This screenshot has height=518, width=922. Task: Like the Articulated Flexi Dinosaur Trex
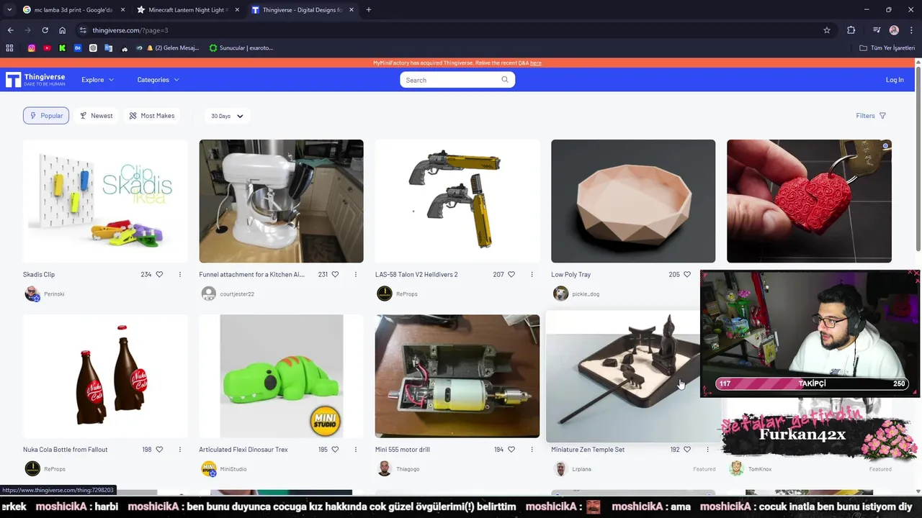tap(335, 450)
